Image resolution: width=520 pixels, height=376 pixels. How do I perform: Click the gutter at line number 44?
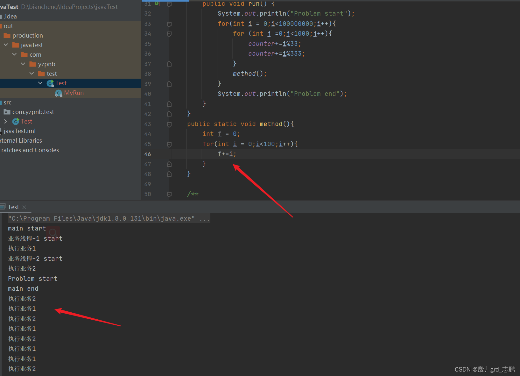(148, 134)
